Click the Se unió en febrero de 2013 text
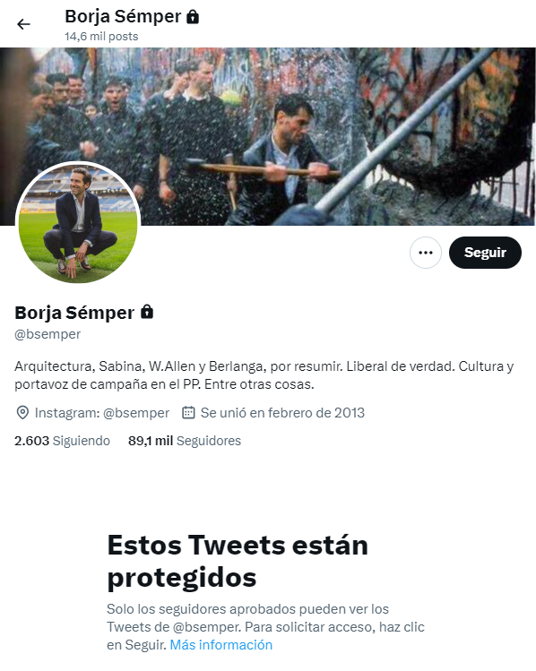The image size is (536, 671). pos(282,413)
